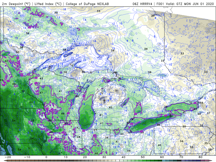The image size is (216, 162).
Task: Click the '80' color scale label
Action: tap(201, 157)
